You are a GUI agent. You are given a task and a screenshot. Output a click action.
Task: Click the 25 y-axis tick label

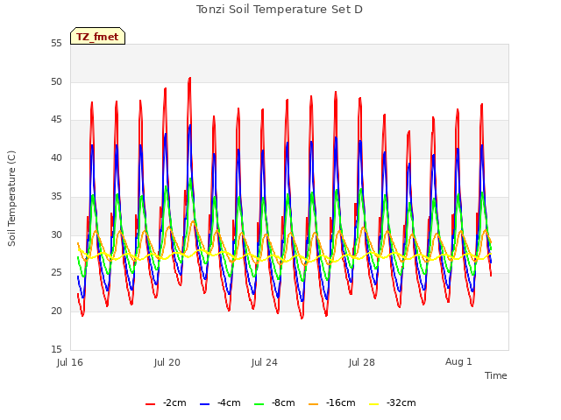point(56,273)
